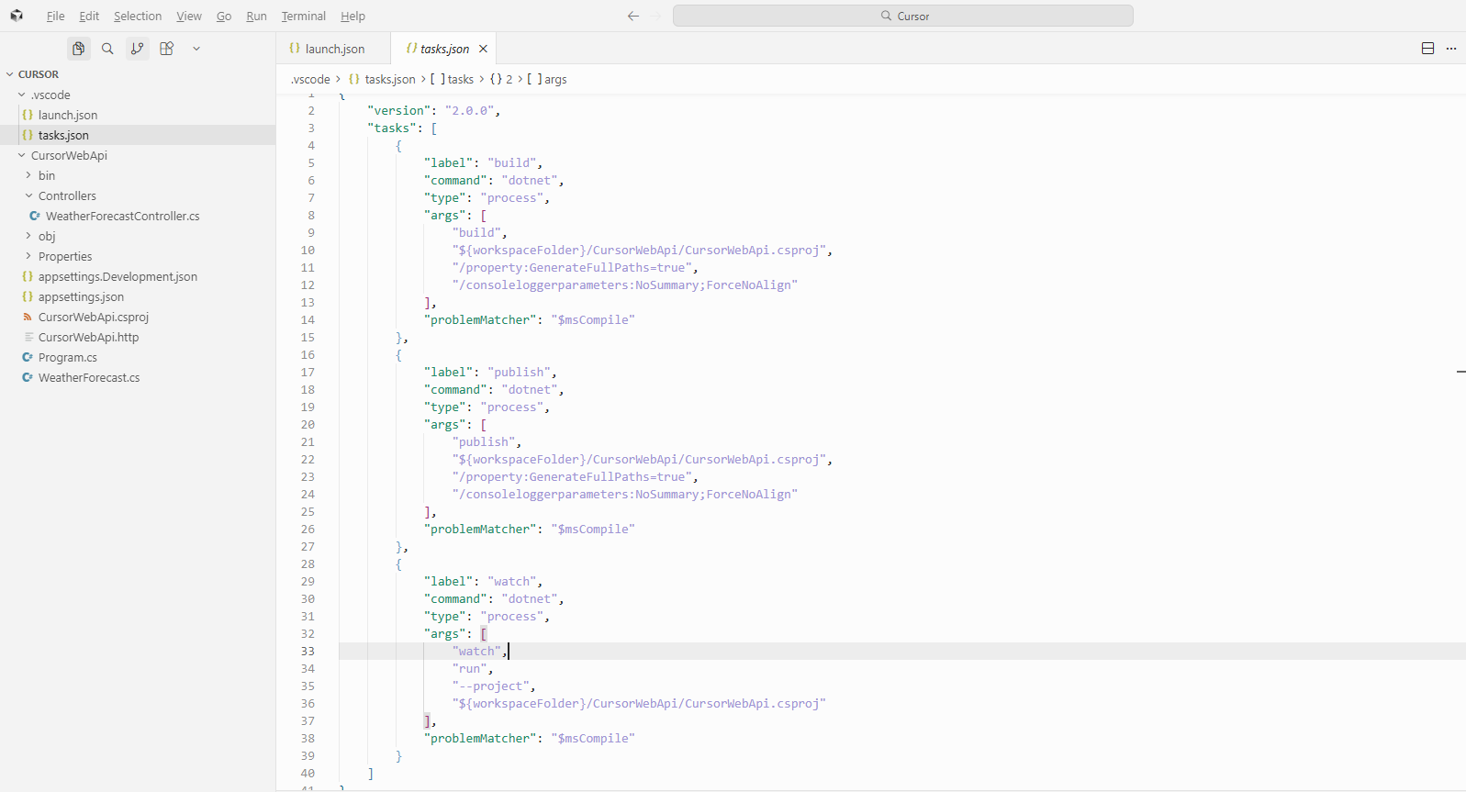This screenshot has width=1466, height=792.
Task: Click the args breadcrumb segment
Action: pos(547,79)
